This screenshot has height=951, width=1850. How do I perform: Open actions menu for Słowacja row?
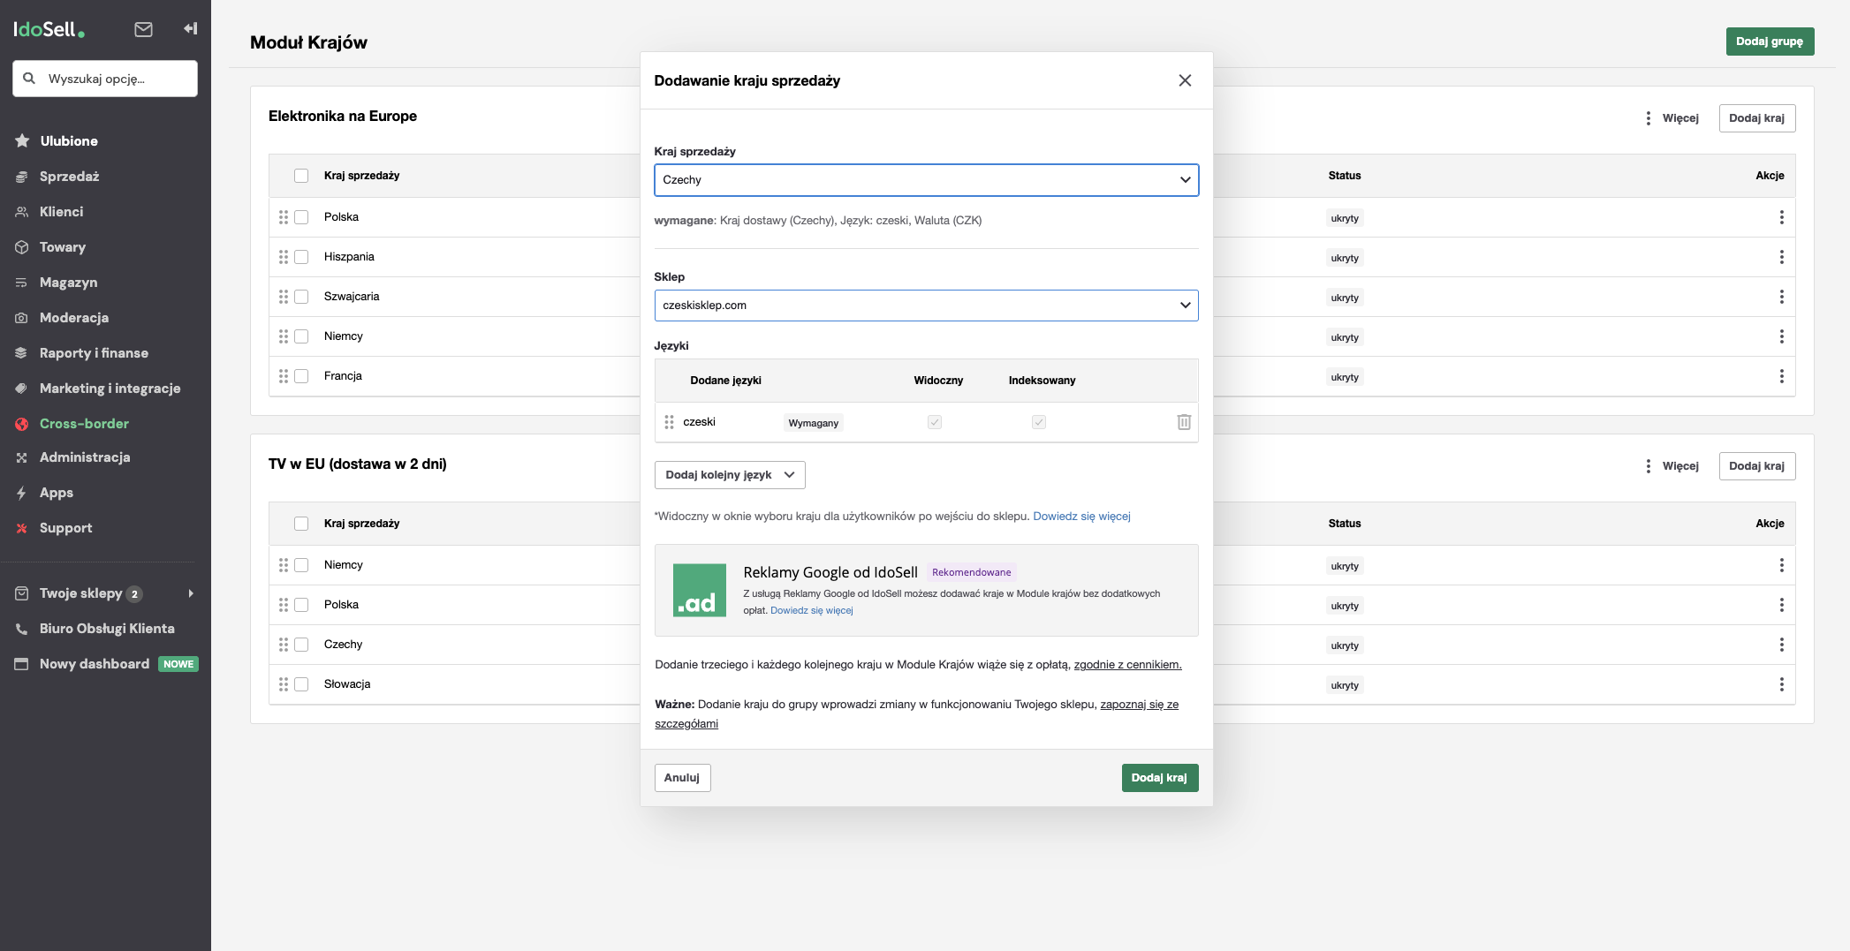click(1781, 684)
